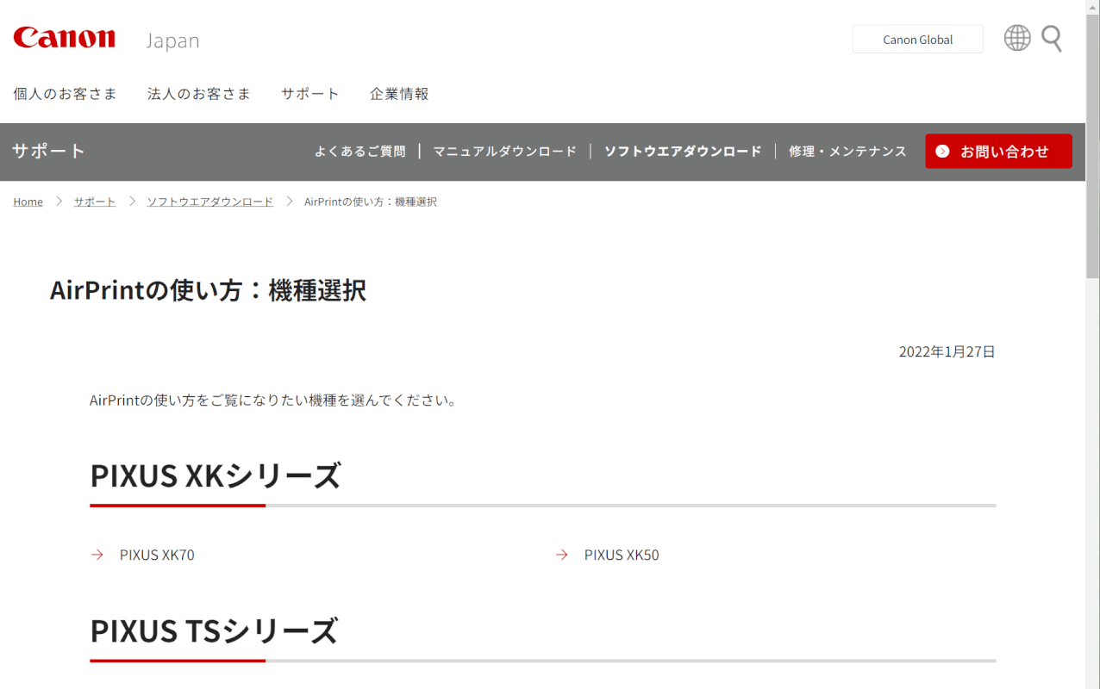Image resolution: width=1100 pixels, height=689 pixels.
Task: Click the page title AirPrintの使い方：機種選択
Action: pos(208,290)
